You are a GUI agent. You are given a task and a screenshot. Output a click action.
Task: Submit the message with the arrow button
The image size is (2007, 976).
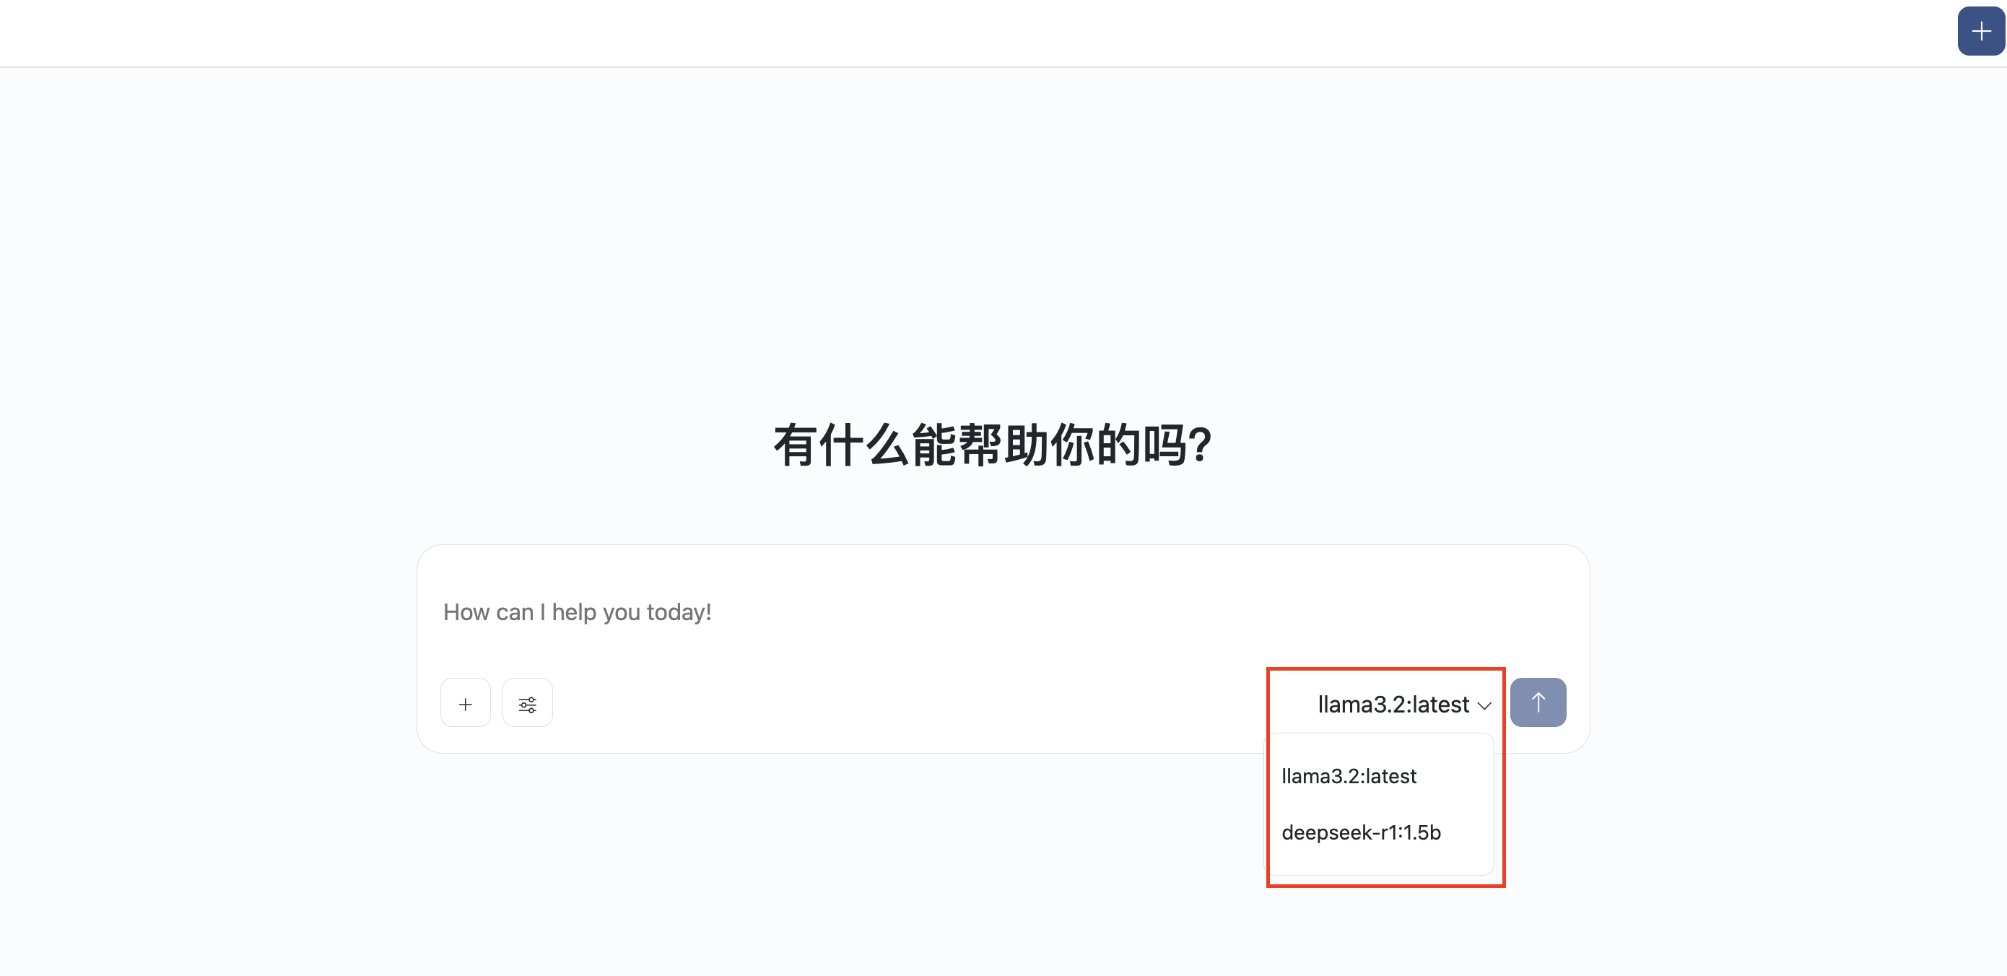(x=1537, y=702)
